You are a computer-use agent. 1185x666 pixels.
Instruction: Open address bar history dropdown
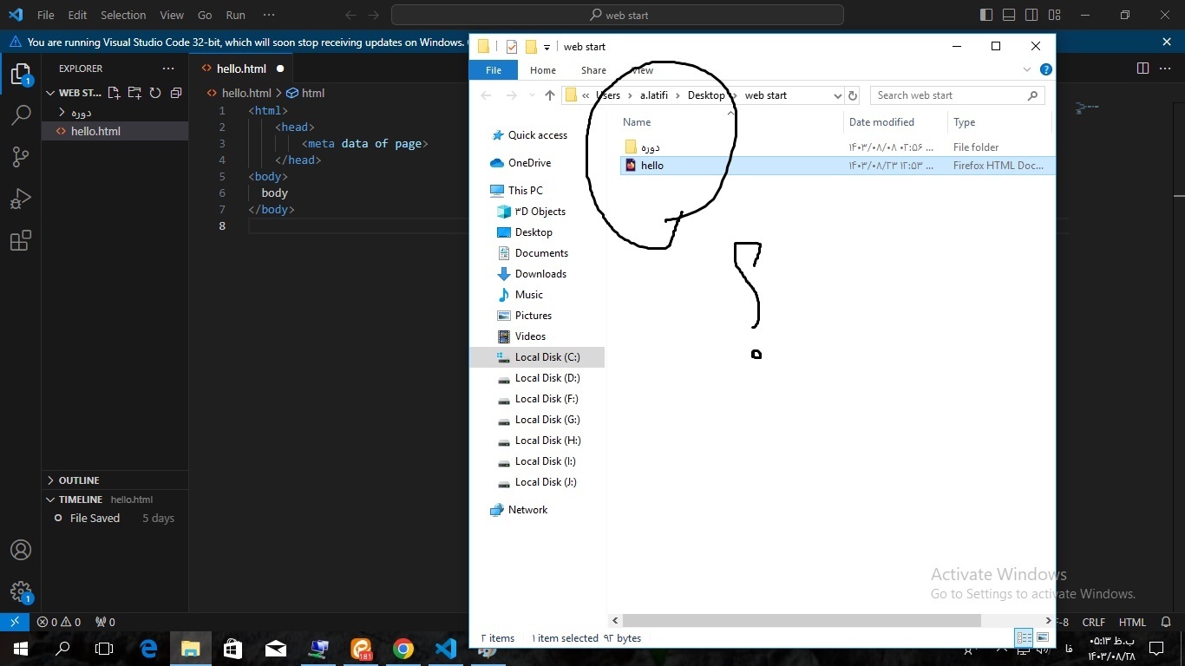(x=837, y=95)
